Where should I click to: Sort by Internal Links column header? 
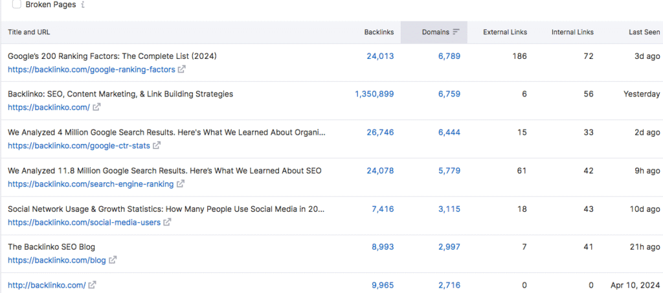click(x=572, y=32)
